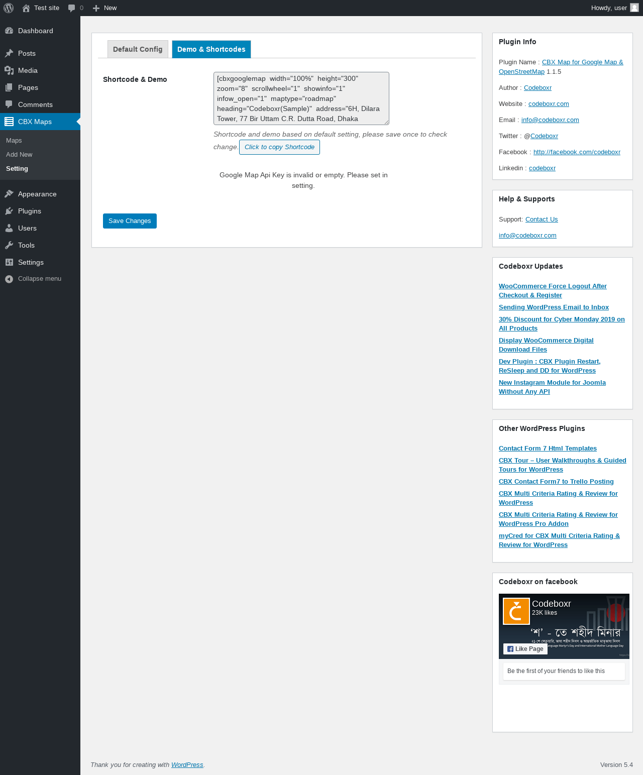Open the Maps submenu item

point(14,141)
